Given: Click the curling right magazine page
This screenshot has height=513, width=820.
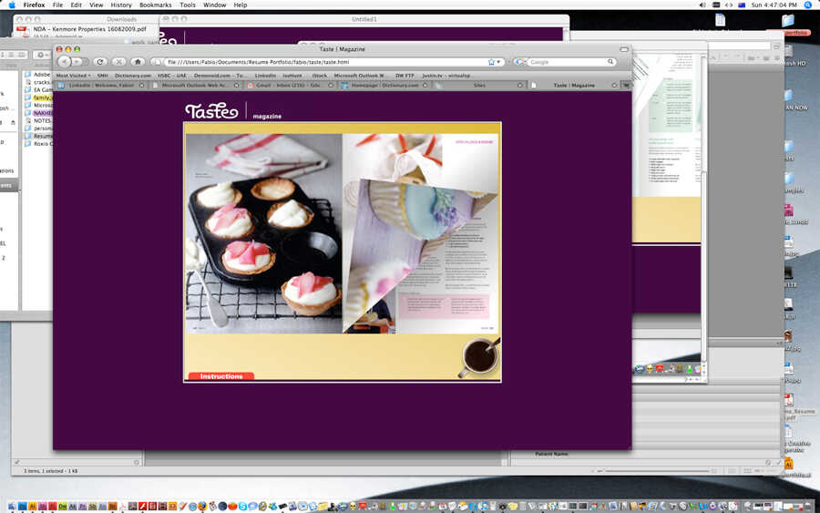Looking at the screenshot, I should click(x=421, y=233).
